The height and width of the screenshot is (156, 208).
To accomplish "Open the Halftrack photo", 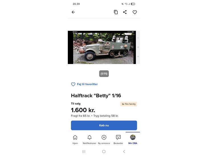I will coord(102,47).
